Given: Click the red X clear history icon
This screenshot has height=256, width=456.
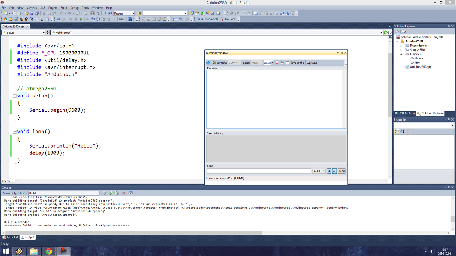Looking at the screenshot, I should click(x=282, y=63).
